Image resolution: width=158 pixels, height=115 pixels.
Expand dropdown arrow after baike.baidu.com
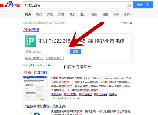point(73,99)
